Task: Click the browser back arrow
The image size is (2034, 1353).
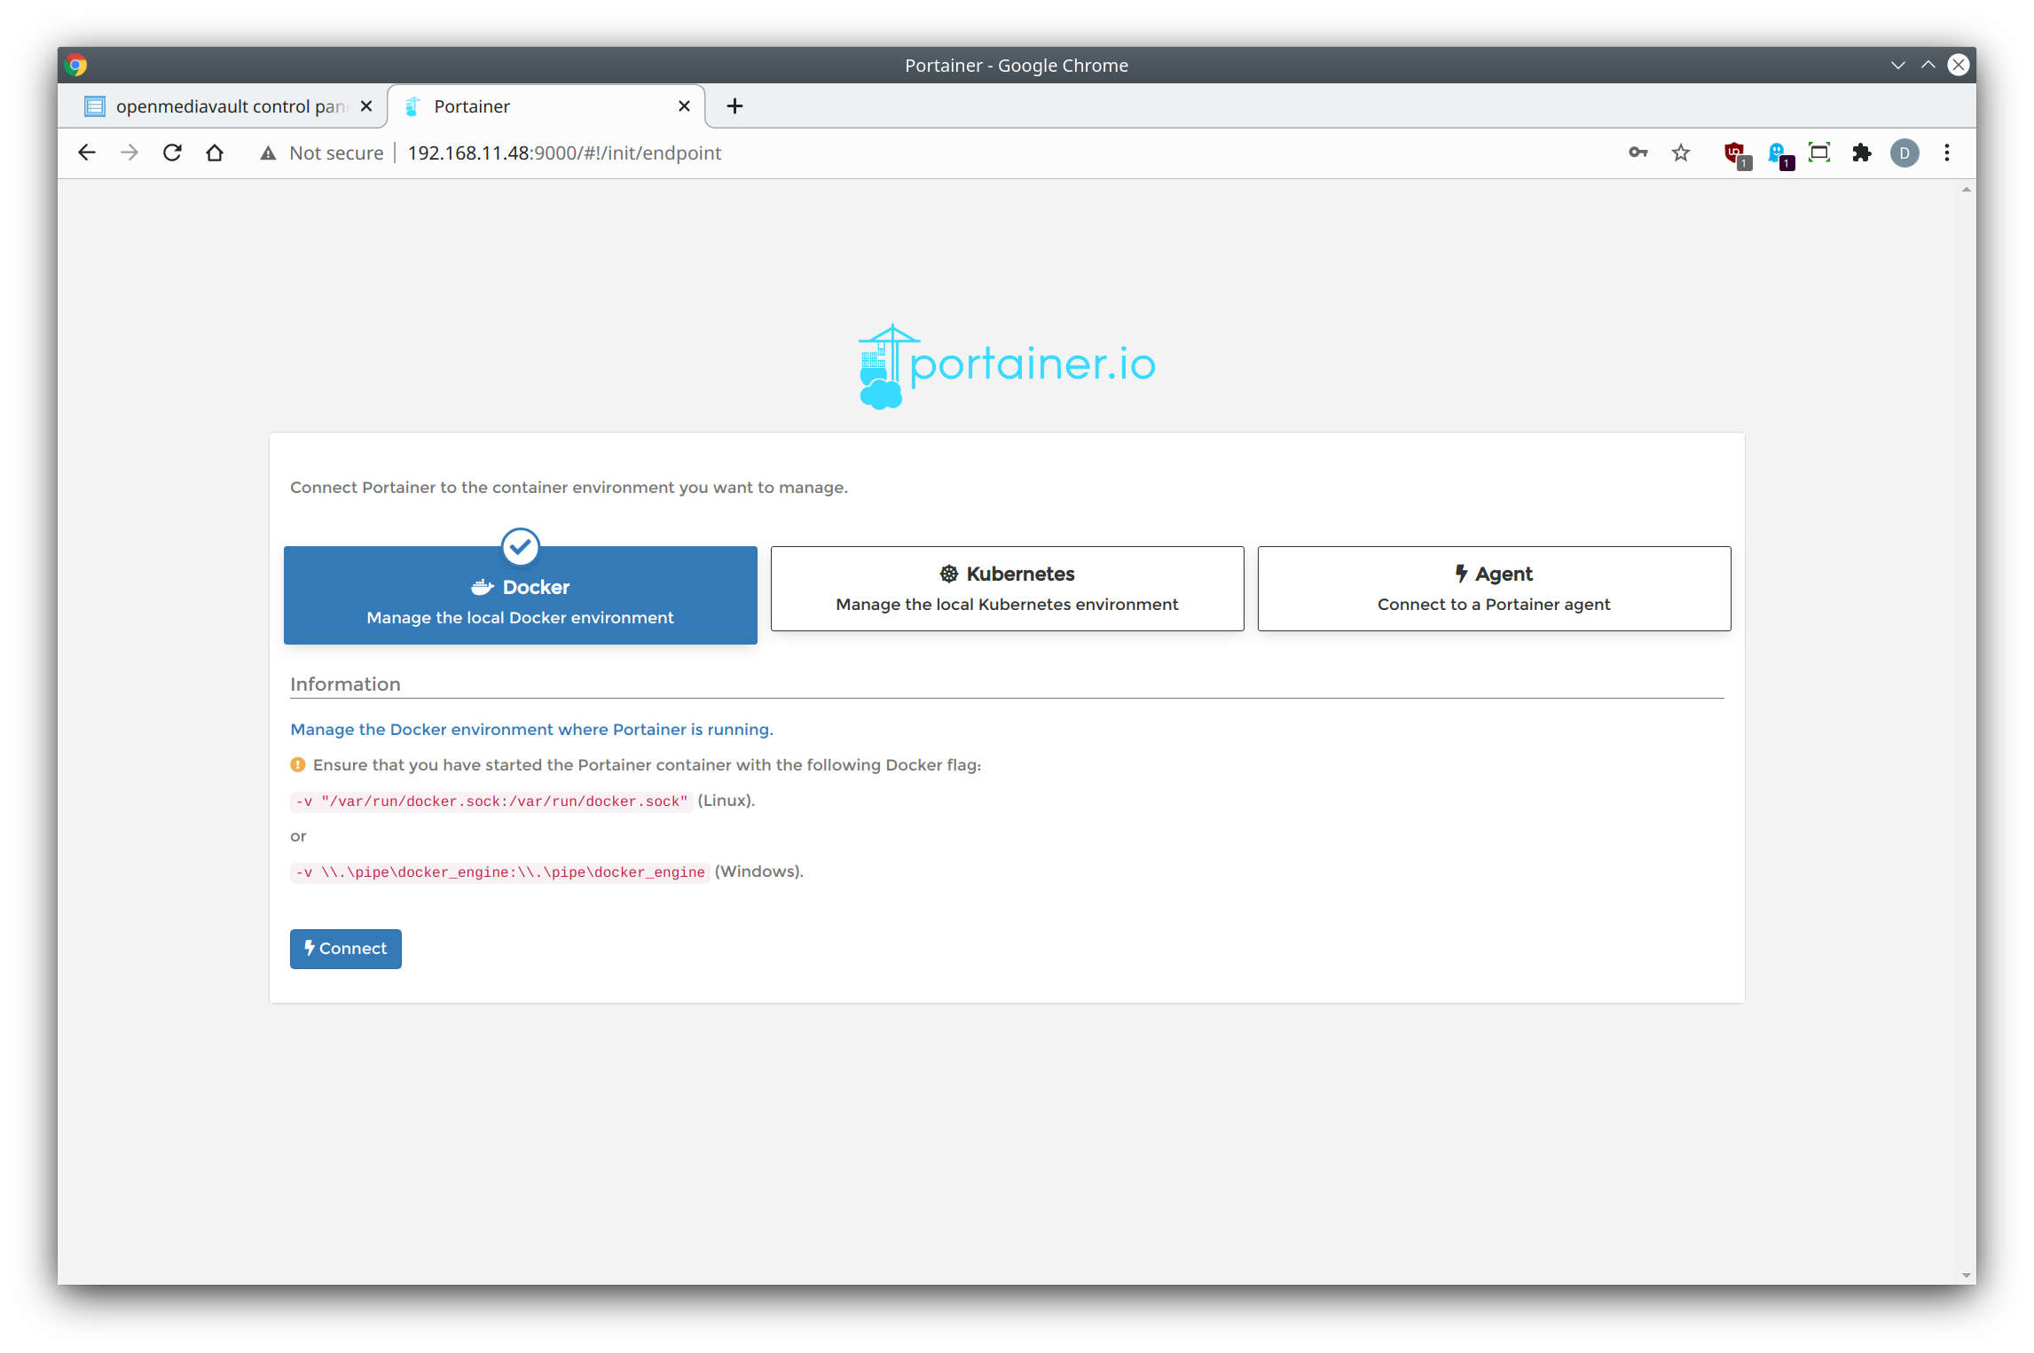Action: 86,153
